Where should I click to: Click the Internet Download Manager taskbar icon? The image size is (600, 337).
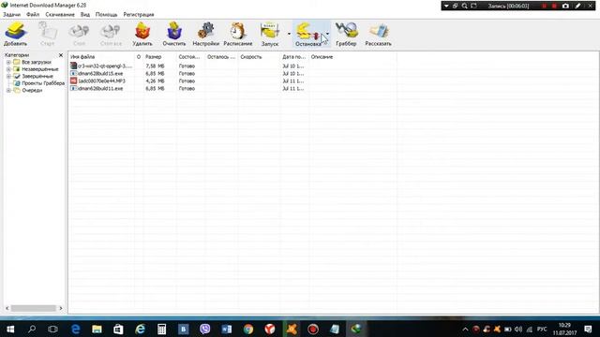[x=356, y=329]
